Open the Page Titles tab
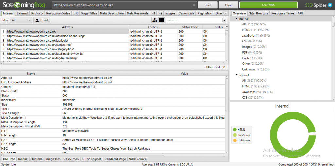The height and width of the screenshot is (166, 335). pos(89,13)
